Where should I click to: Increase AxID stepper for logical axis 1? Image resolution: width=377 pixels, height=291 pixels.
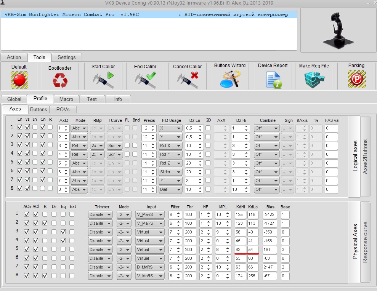[66, 126]
